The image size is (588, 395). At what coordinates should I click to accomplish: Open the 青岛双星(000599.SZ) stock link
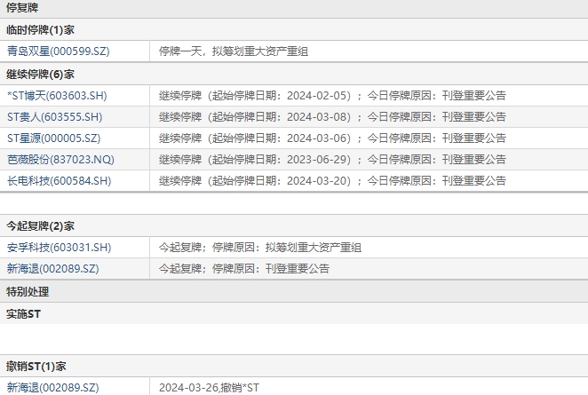point(58,51)
